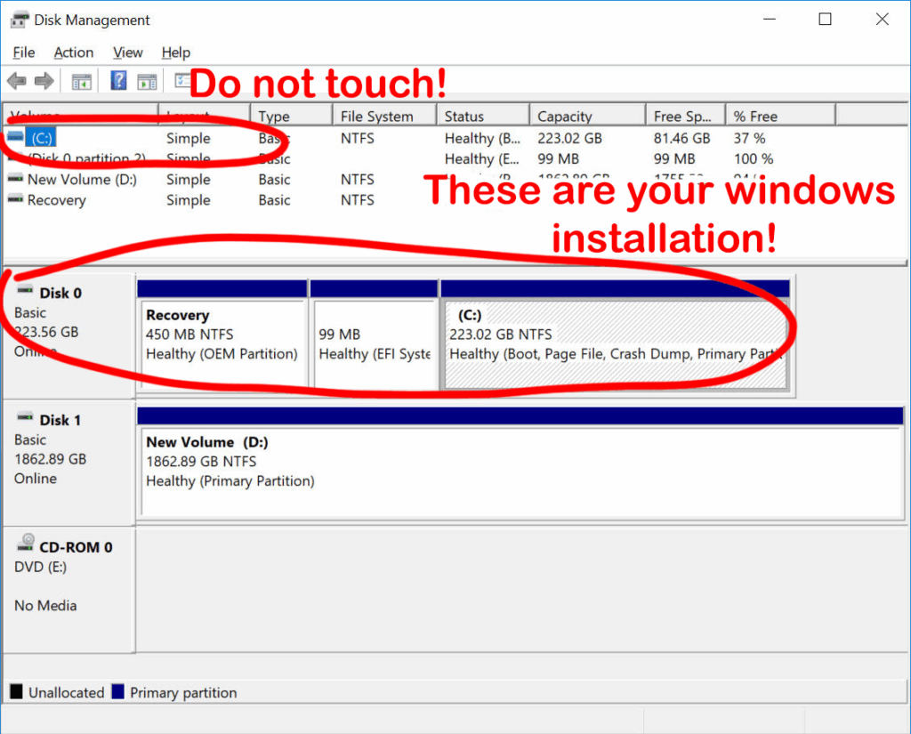Screen dimensions: 911x734
Task: Click the Show/Hide Console Tree icon
Action: (x=81, y=81)
